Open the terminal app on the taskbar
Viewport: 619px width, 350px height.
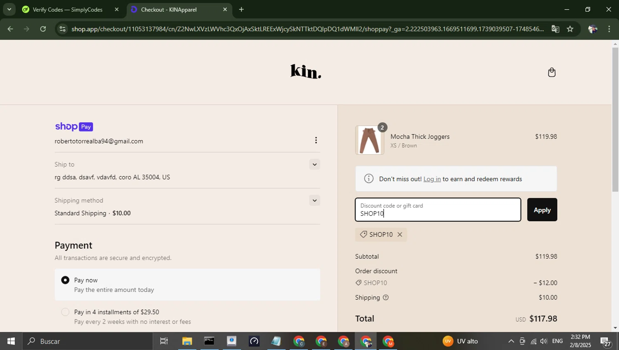[209, 341]
